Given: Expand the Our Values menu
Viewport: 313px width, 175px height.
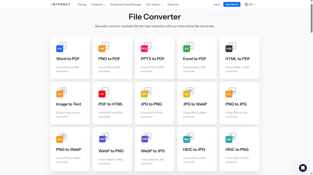Looking at the screenshot, I should pos(154,4).
